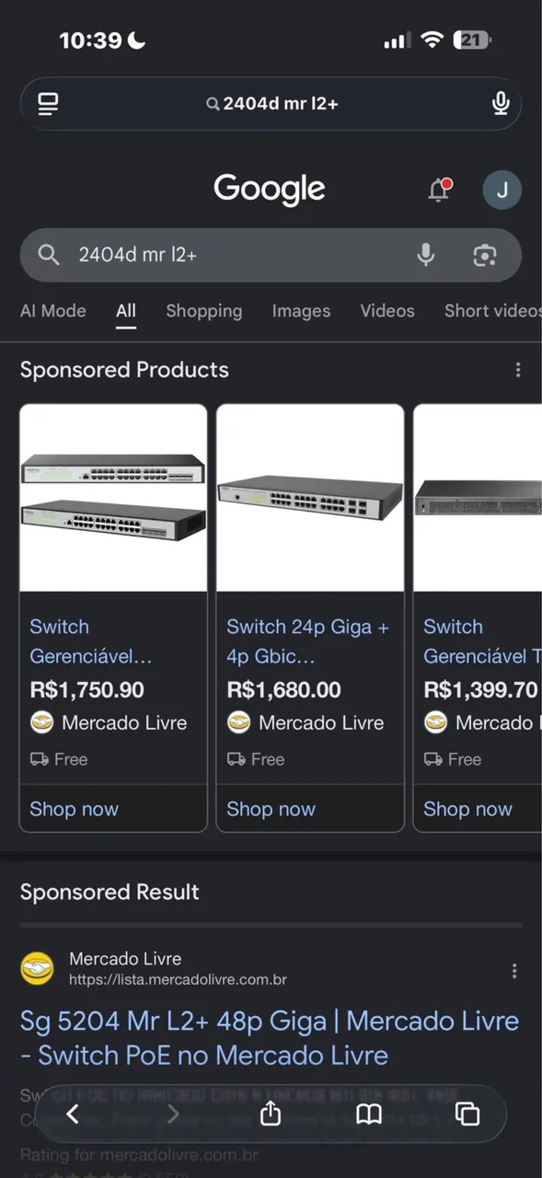Open the account avatar labeled J
The height and width of the screenshot is (1178, 542).
502,191
